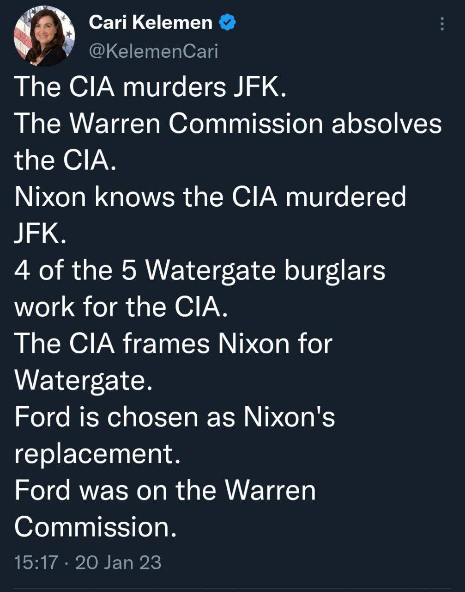The width and height of the screenshot is (465, 592).
Task: Click the 'Ford was on the Warren' line
Action: (165, 490)
